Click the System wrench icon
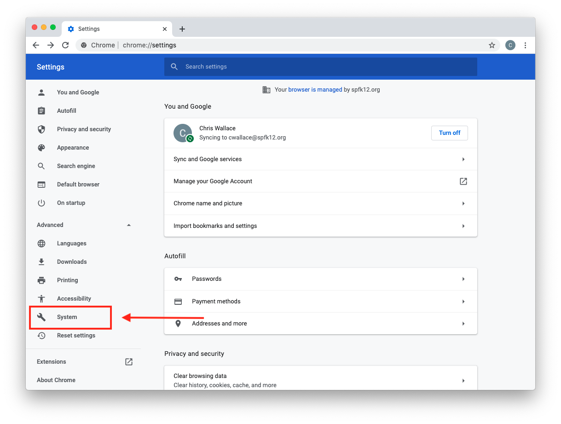Image resolution: width=561 pixels, height=424 pixels. (x=41, y=317)
